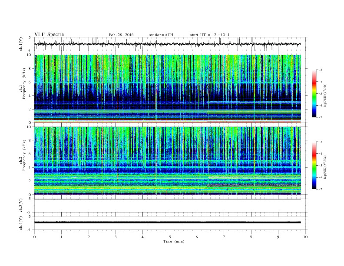Click the '2' kHz tick on ch.2 spectrogram
Image resolution: width=344 pixels, height=266 pixels.
tap(30, 181)
